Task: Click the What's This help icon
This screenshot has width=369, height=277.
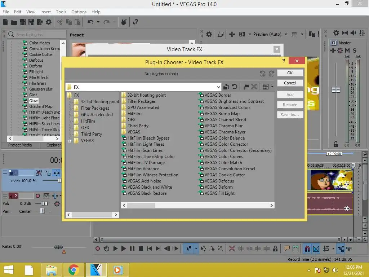Action: (135, 22)
